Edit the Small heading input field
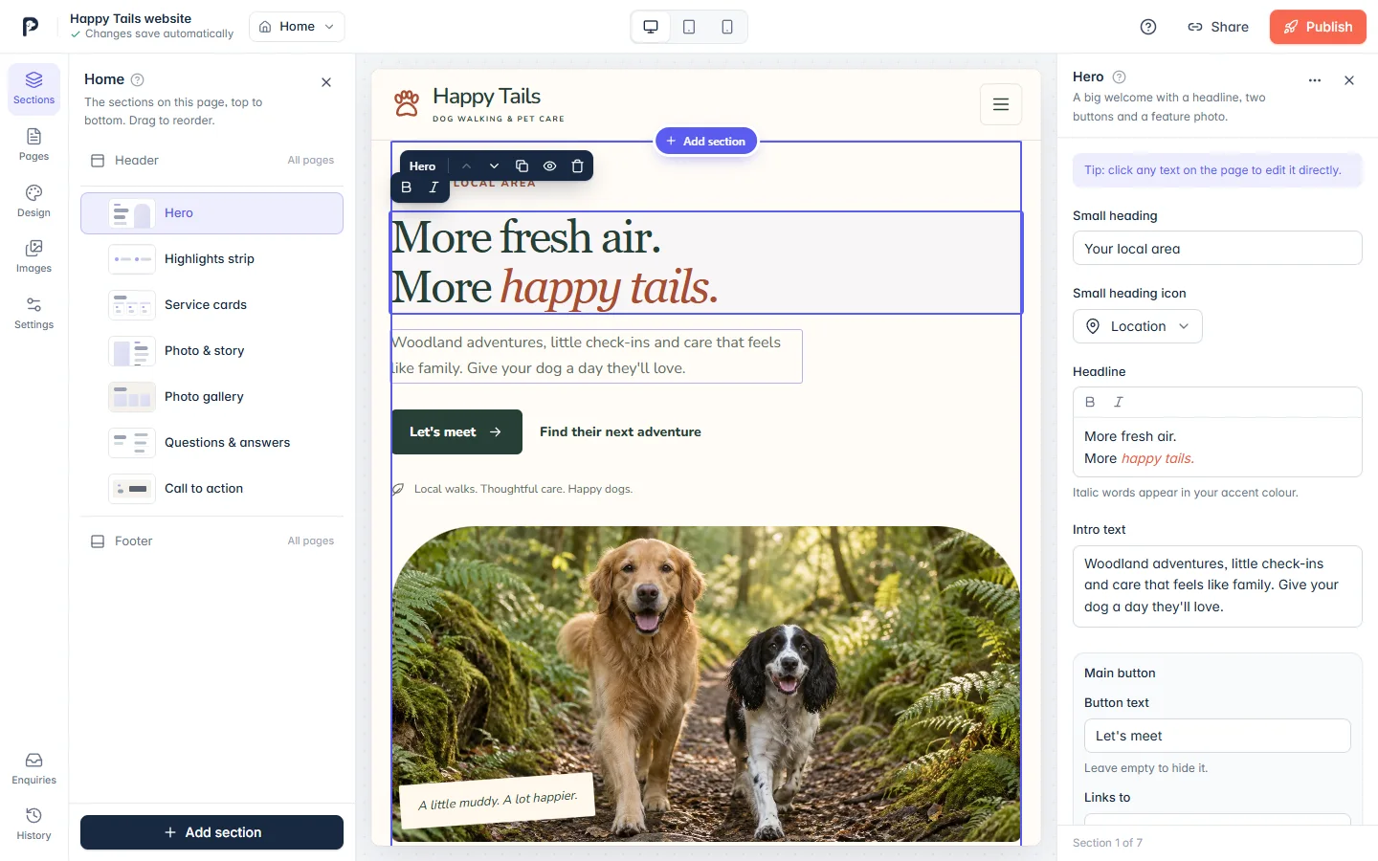1378x861 pixels. [x=1217, y=249]
